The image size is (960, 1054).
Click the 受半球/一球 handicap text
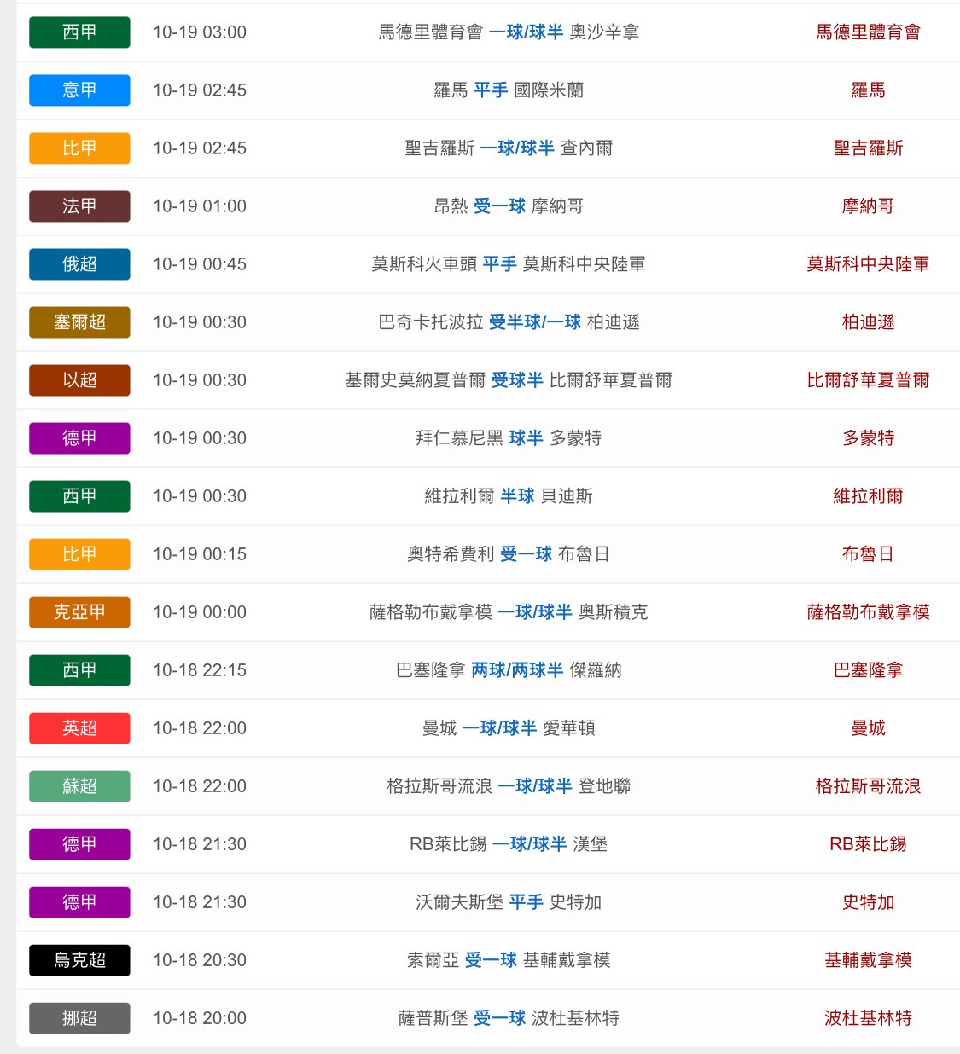tap(535, 322)
